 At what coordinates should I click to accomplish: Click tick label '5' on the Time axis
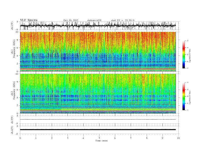coord(99,138)
